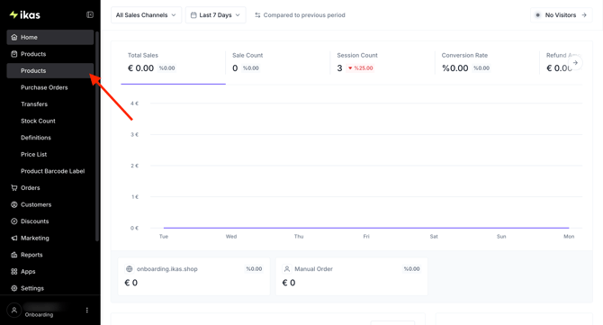Click the No Visitors button
Viewport: 603px width, 325px height.
(561, 15)
